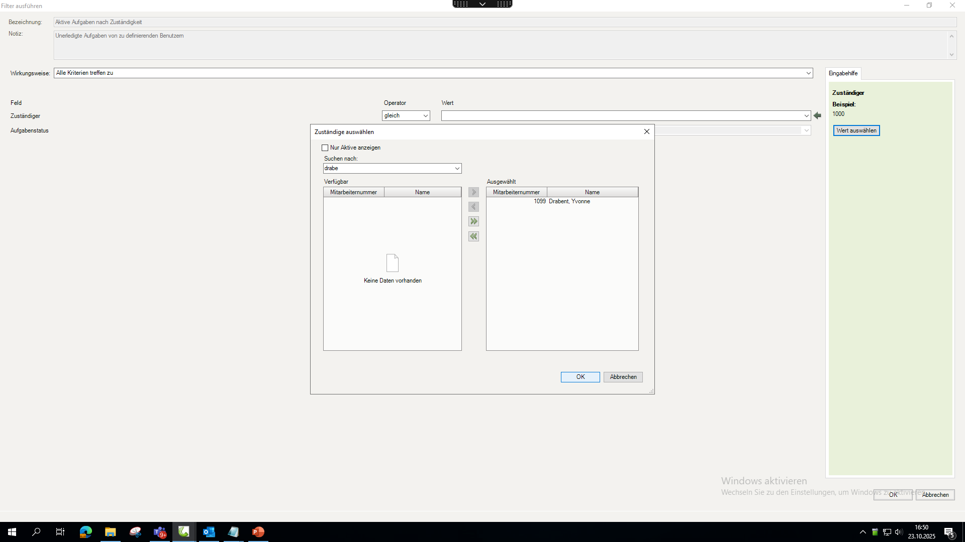The width and height of the screenshot is (965, 542).
Task: Enable the Nur Aktive anzeigen checkbox
Action: click(325, 148)
